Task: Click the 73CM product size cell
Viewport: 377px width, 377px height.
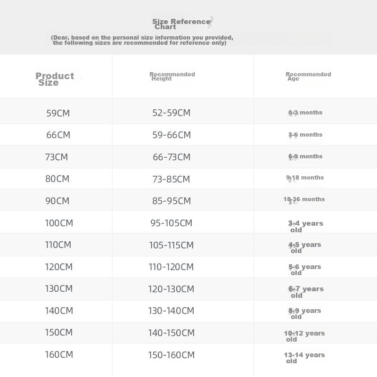Action: [x=57, y=157]
